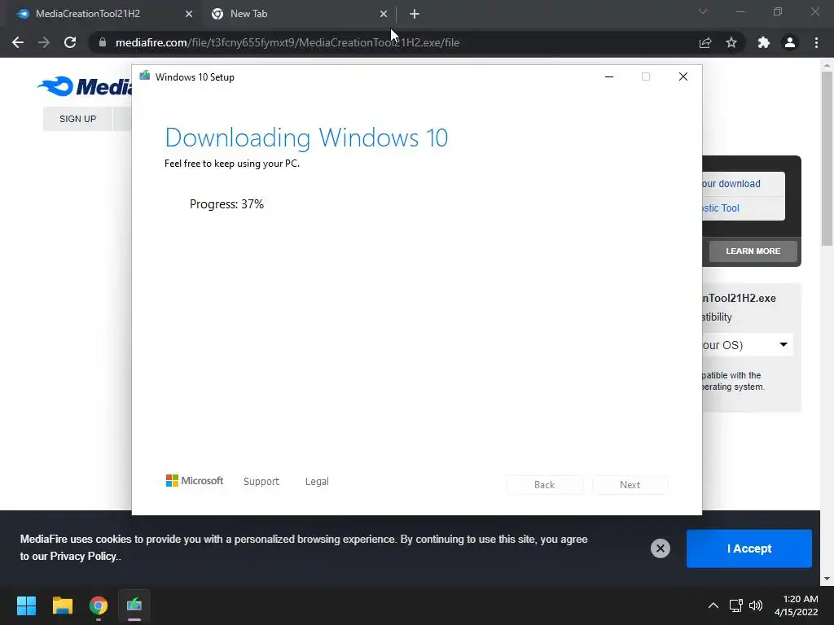Open the clock and date flyout
The width and height of the screenshot is (834, 625).
pyautogui.click(x=797, y=605)
